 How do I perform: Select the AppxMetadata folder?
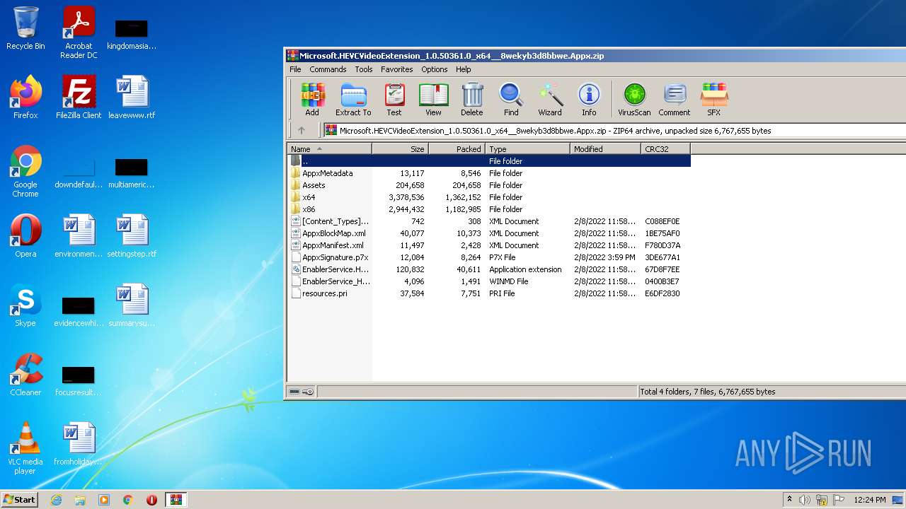pos(489,173)
